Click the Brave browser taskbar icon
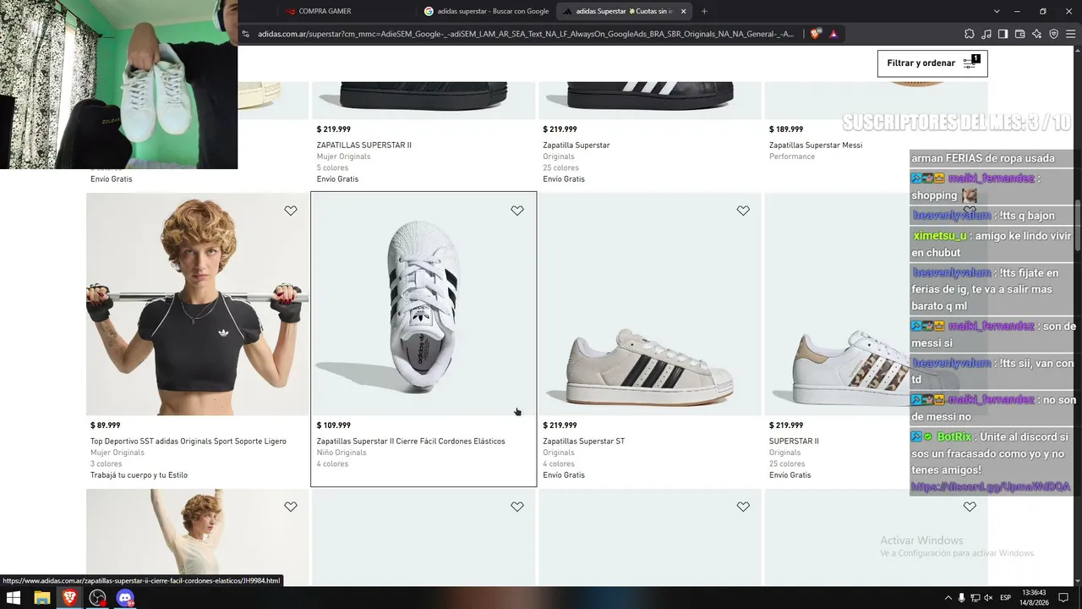Viewport: 1082px width, 609px height. click(x=69, y=598)
